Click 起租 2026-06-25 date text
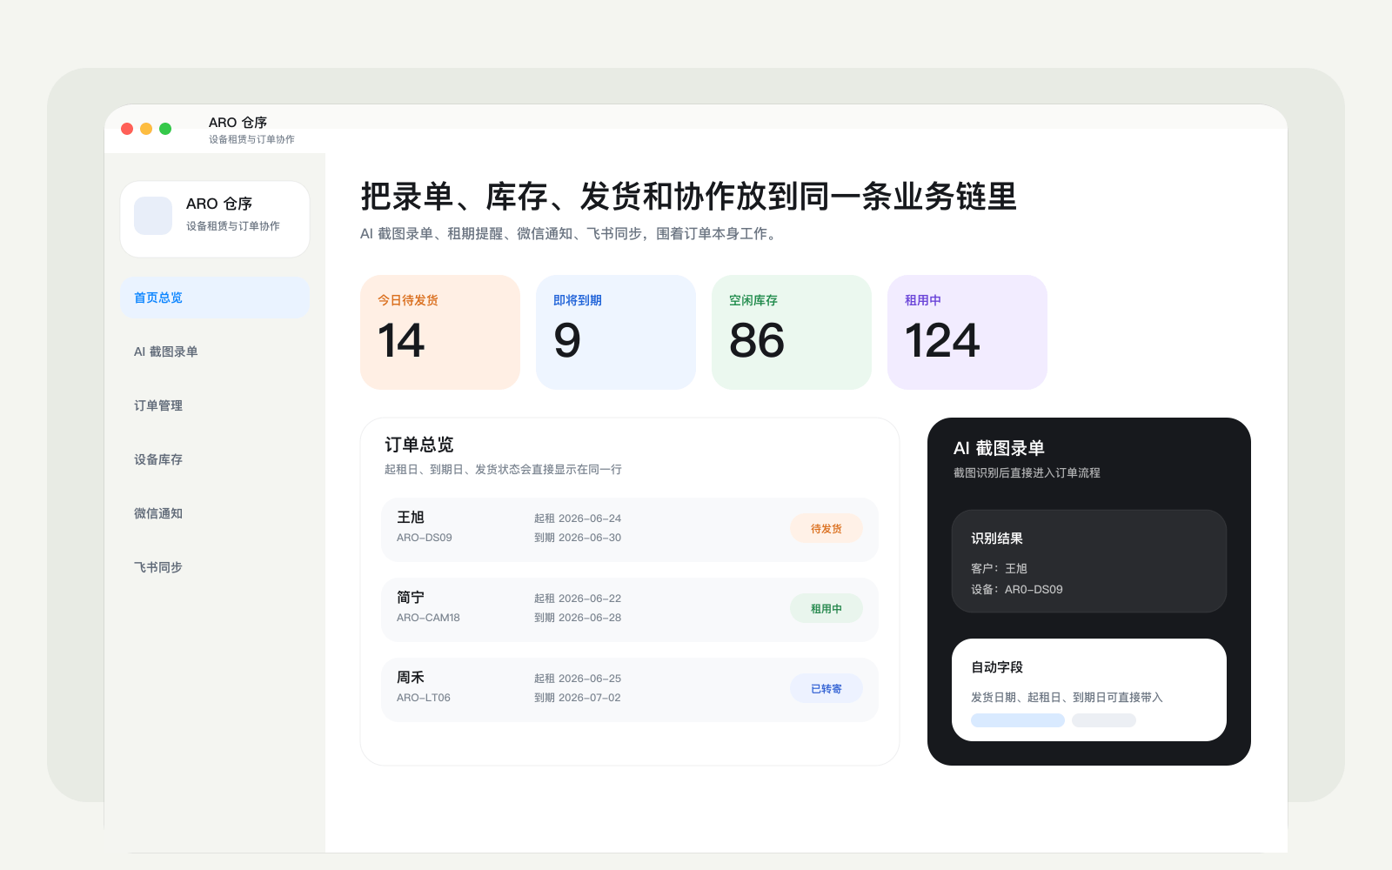Screen dimensions: 1392x870 pos(578,679)
